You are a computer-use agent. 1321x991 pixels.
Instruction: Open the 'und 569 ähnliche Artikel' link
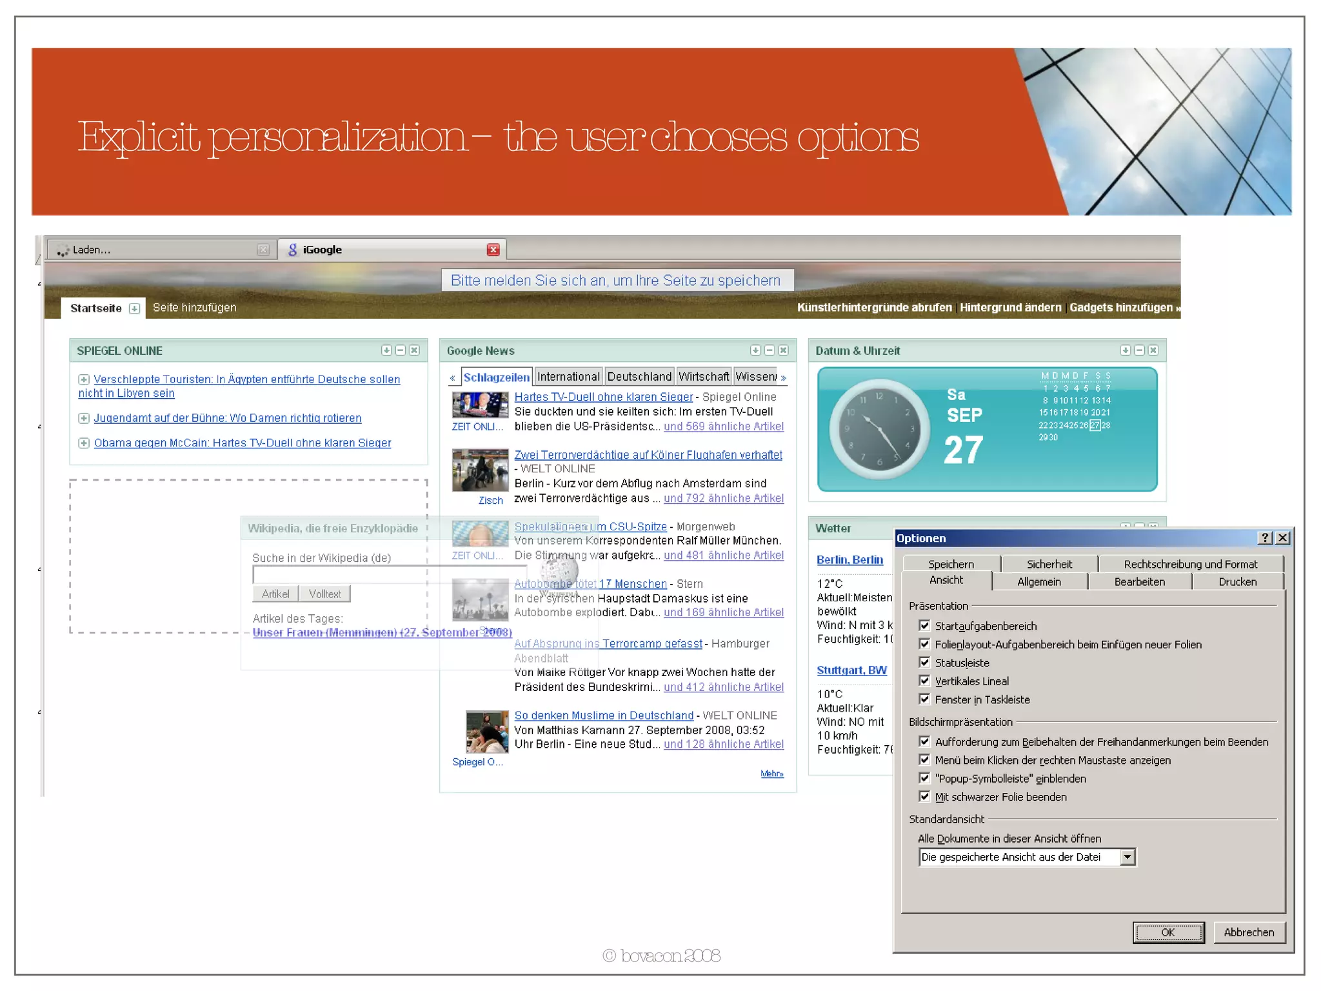[724, 426]
